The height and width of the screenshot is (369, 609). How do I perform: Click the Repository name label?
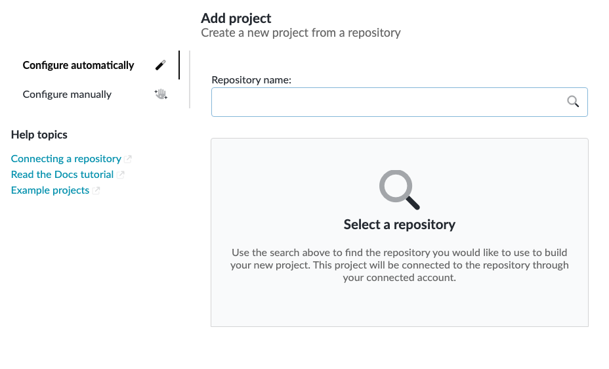[251, 79]
